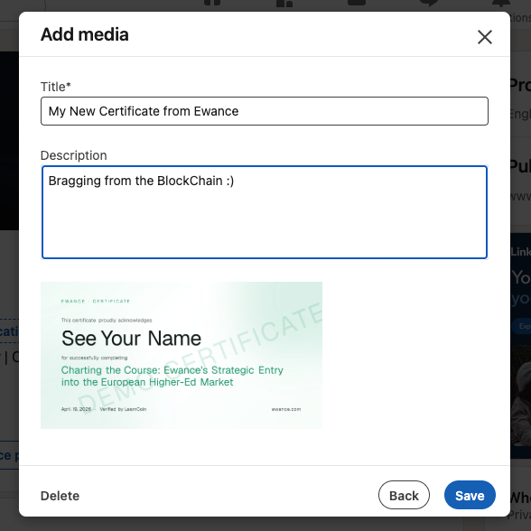The width and height of the screenshot is (531, 531).
Task: Focus the Description text area
Action: [265, 212]
